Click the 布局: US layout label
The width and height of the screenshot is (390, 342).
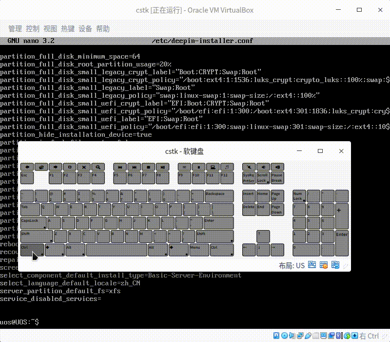pyautogui.click(x=293, y=265)
